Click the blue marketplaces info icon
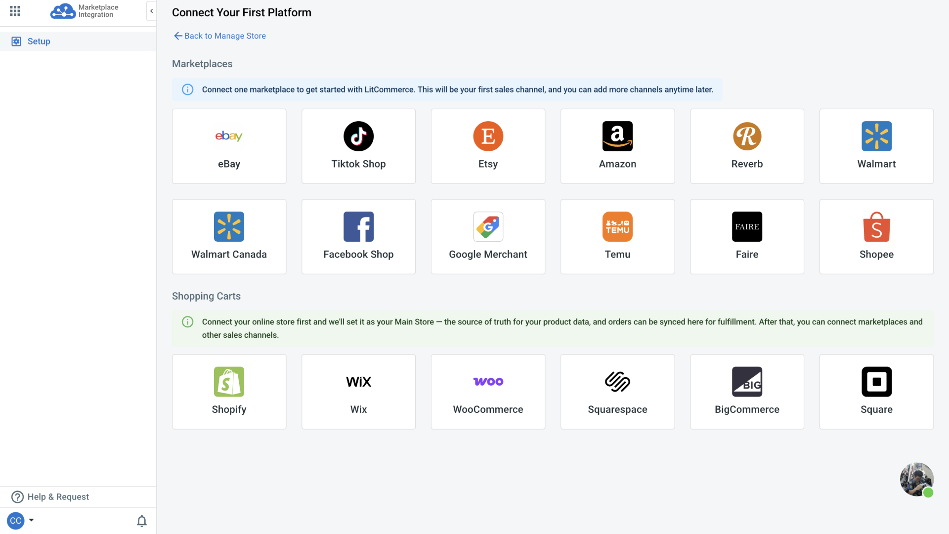Viewport: 949px width, 534px height. click(x=187, y=89)
